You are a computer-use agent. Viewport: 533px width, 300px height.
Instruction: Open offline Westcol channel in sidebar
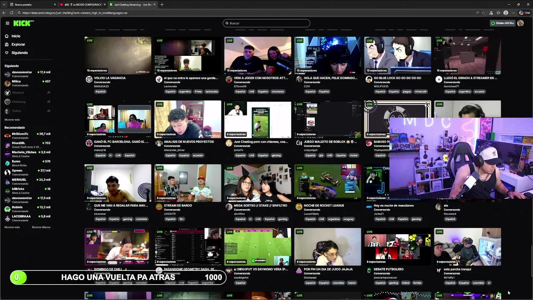point(27,92)
